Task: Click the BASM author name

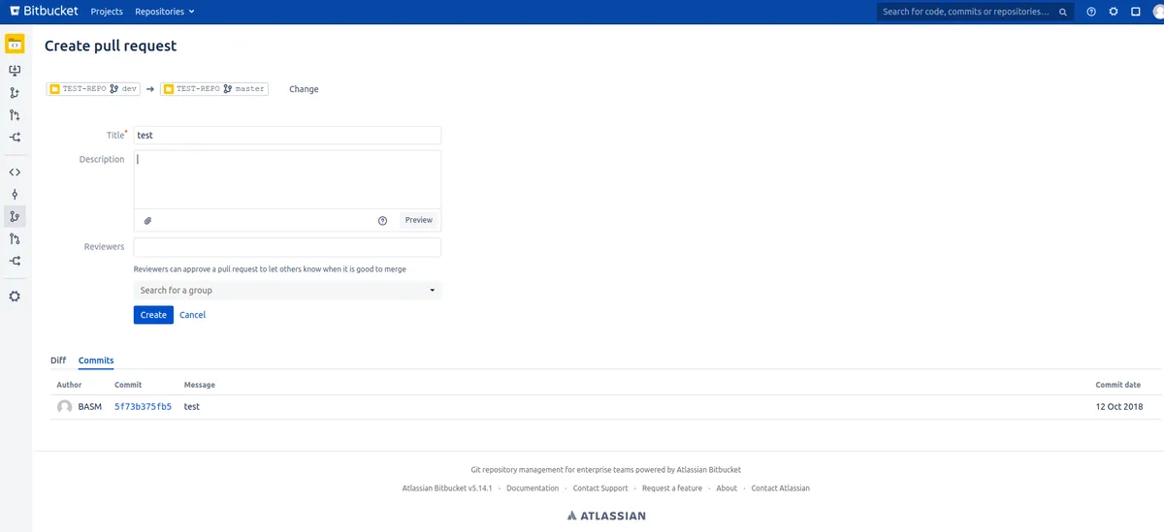Action: pyautogui.click(x=90, y=407)
